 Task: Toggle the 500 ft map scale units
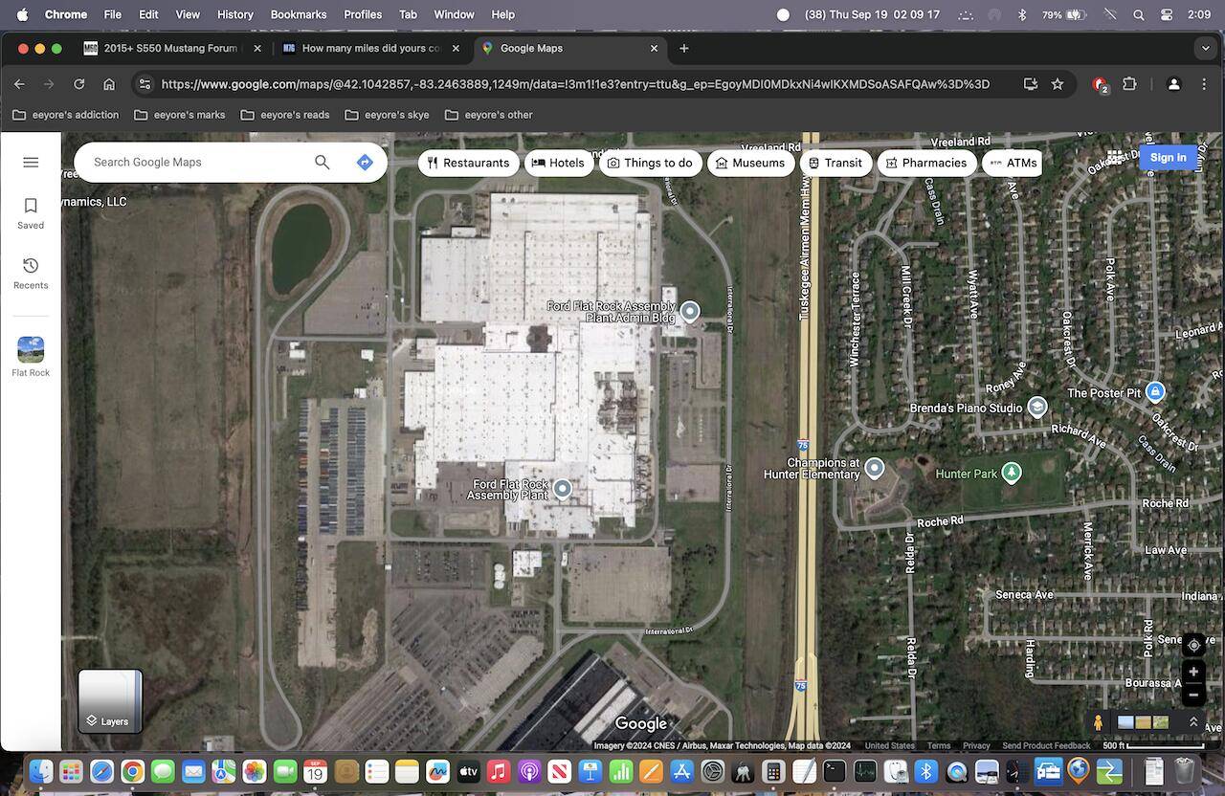1152,745
